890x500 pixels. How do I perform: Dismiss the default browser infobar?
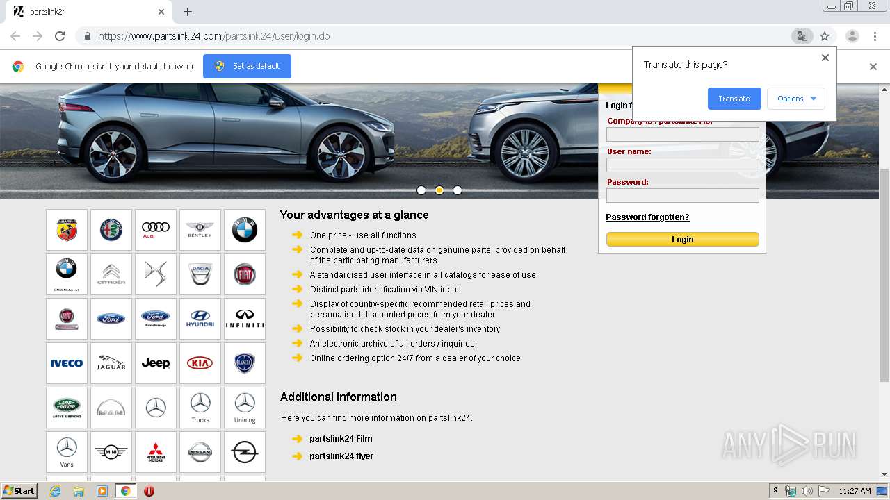point(873,67)
